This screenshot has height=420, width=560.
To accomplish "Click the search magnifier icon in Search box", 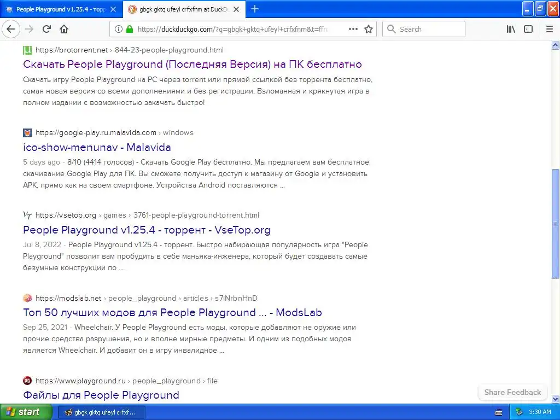I will pos(392,29).
